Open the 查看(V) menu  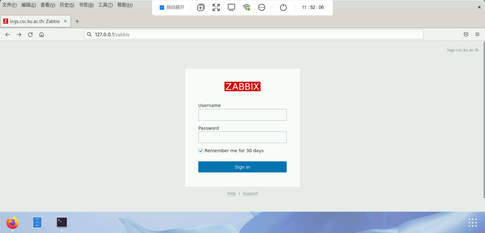(x=48, y=5)
